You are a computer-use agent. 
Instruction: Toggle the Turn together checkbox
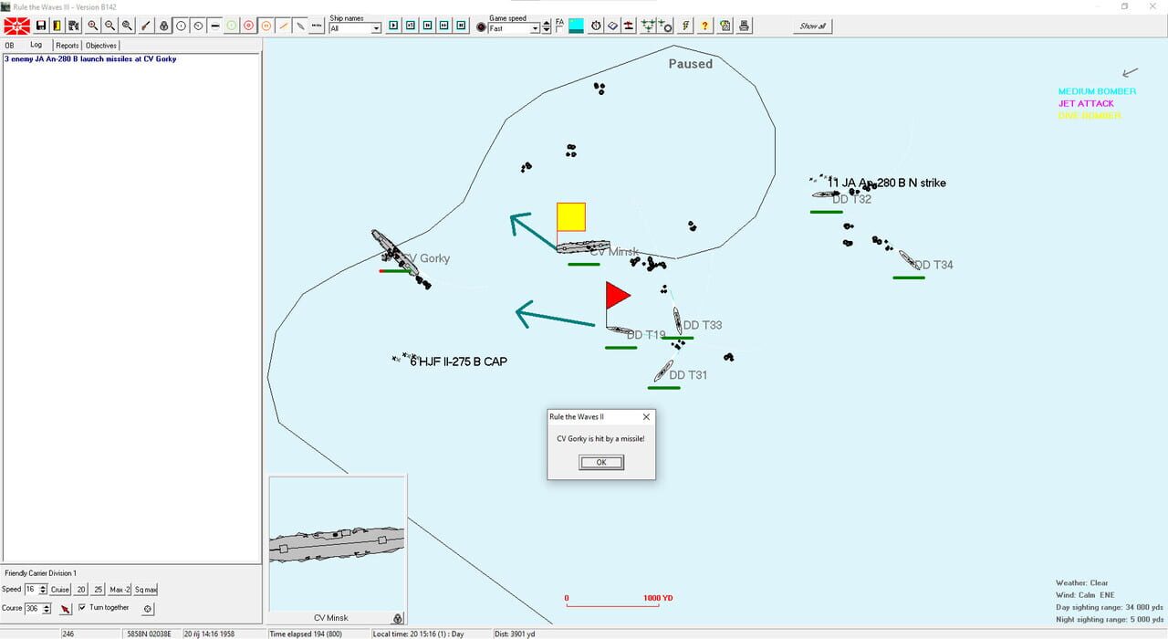(82, 608)
